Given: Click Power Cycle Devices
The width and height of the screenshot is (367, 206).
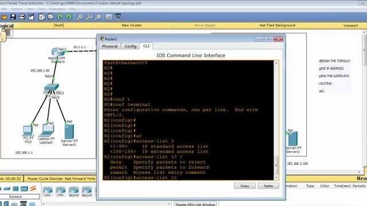Looking at the screenshot, I should point(45,179).
